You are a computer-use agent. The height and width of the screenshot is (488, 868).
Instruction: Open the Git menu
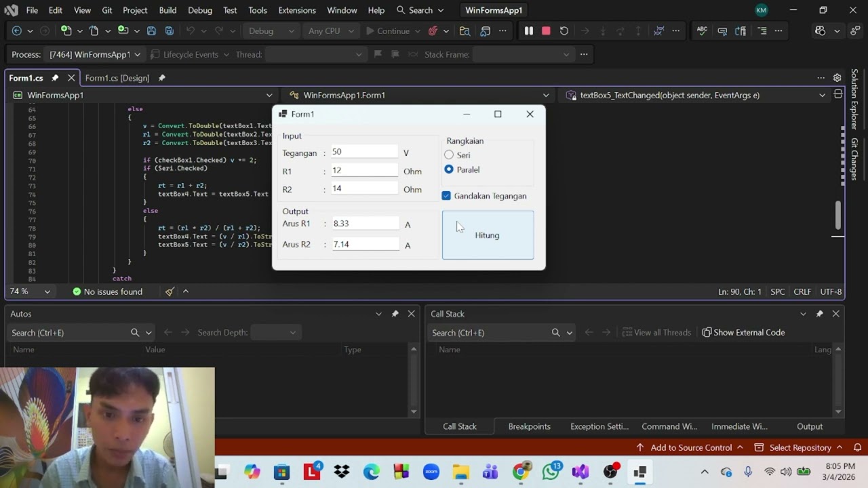click(x=107, y=10)
